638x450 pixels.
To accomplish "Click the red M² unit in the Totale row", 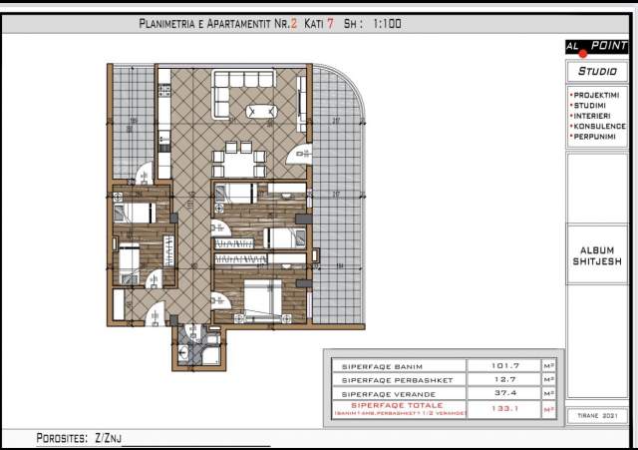I will 549,409.
